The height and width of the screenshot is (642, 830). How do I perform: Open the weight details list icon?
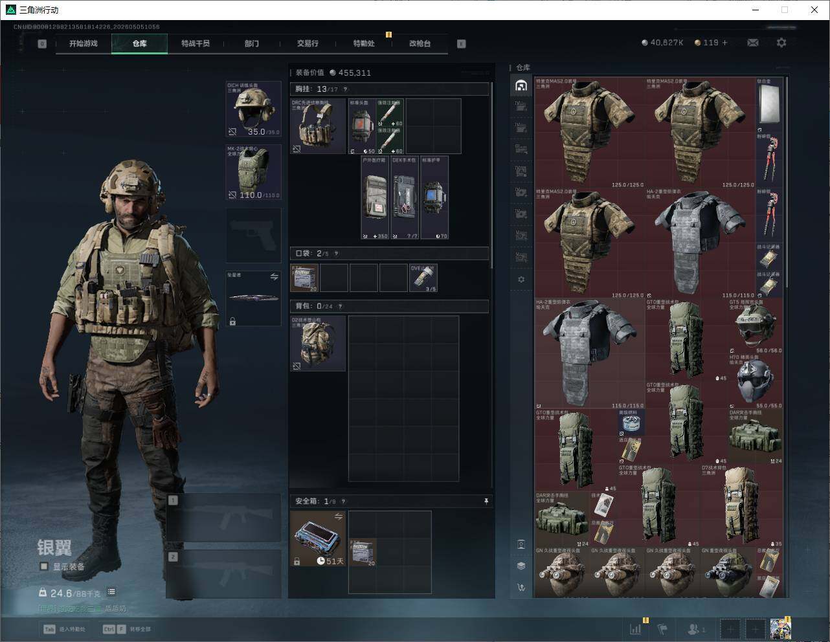(111, 592)
